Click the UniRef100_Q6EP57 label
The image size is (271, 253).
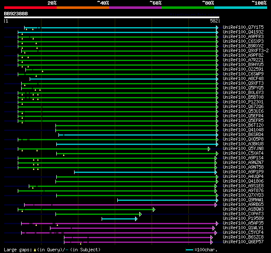[243, 242]
